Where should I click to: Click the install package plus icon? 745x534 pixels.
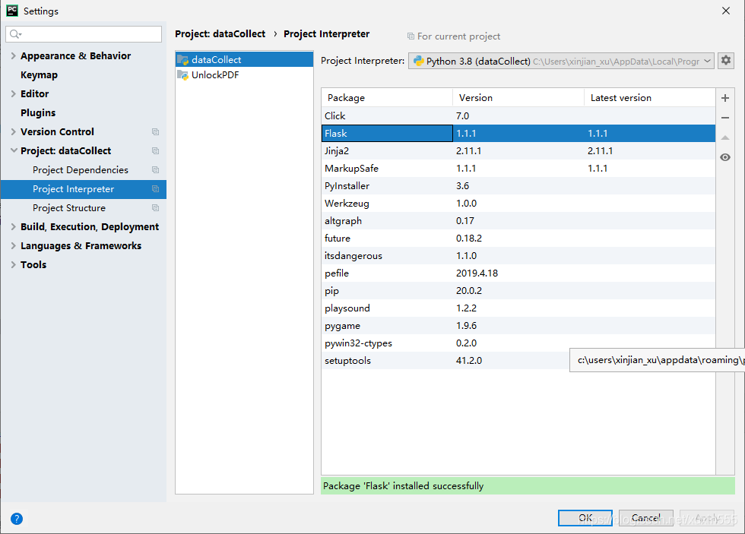(x=725, y=98)
